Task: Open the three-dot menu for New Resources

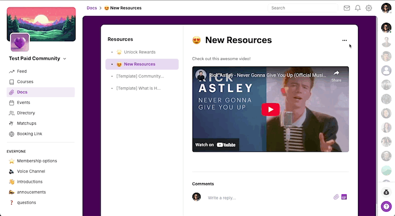Action: (x=344, y=40)
